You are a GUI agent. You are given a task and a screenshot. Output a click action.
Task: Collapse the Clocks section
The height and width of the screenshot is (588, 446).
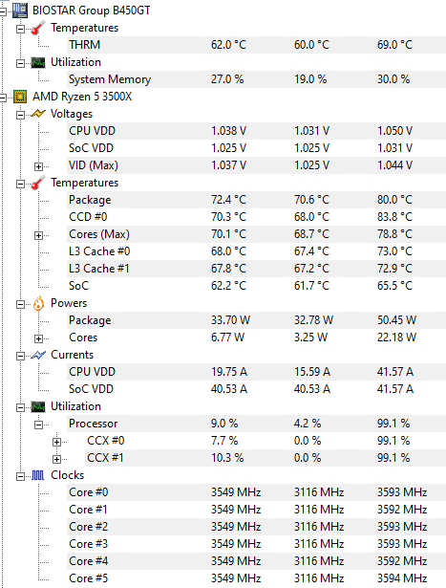(20, 477)
